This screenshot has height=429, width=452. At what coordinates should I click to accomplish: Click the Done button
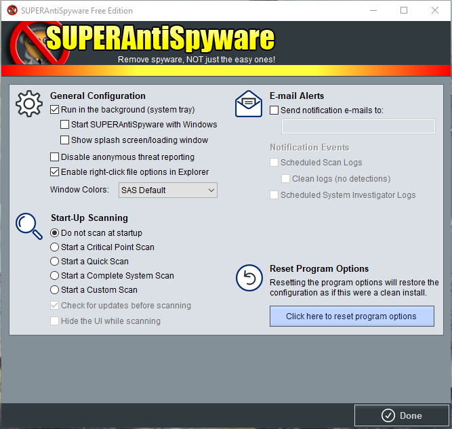[x=402, y=415]
